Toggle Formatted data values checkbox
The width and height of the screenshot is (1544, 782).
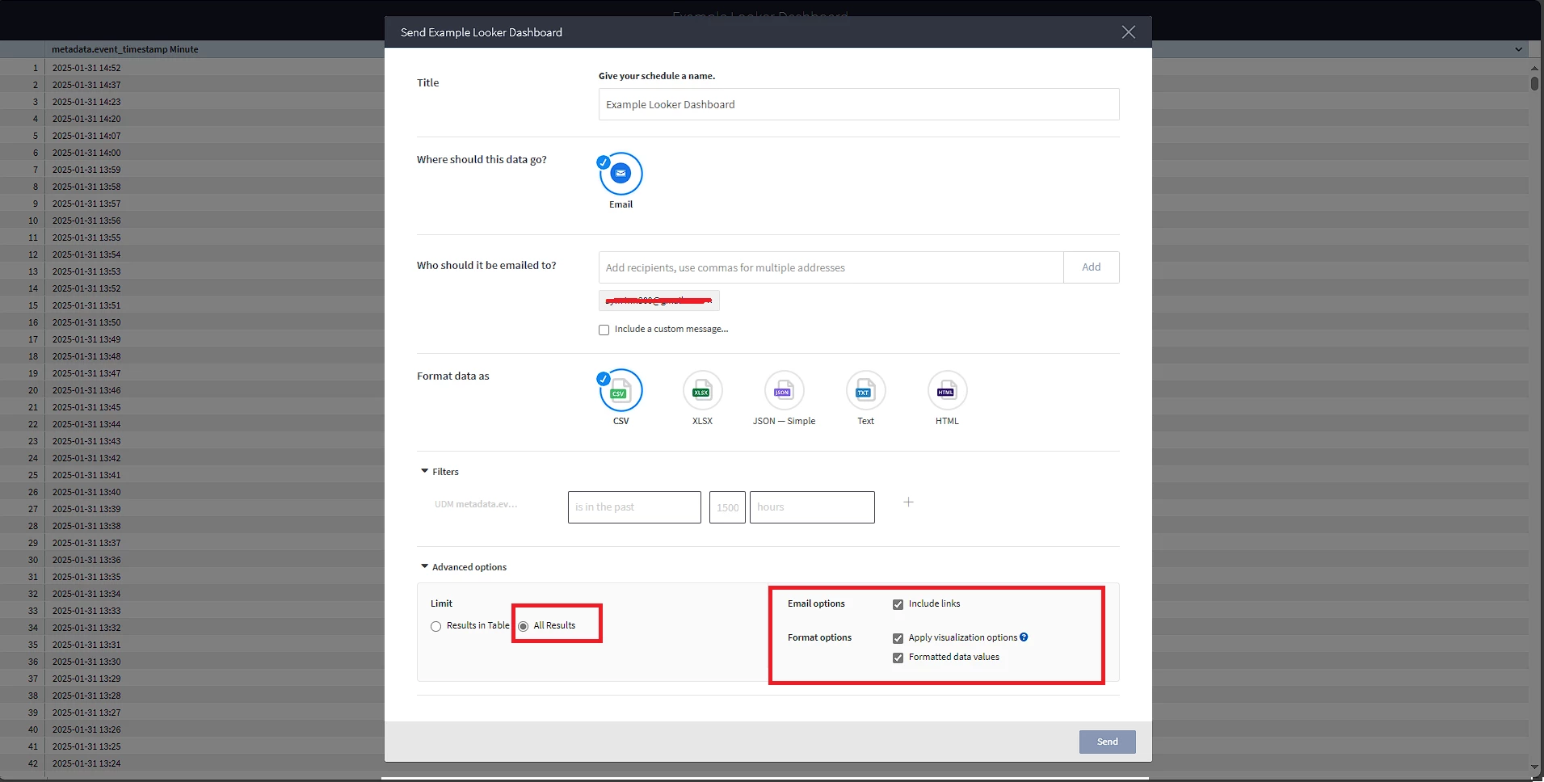(898, 658)
